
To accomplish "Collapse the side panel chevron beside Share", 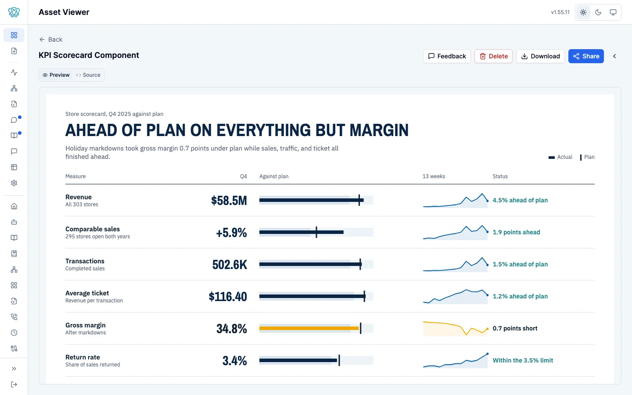I will point(614,56).
